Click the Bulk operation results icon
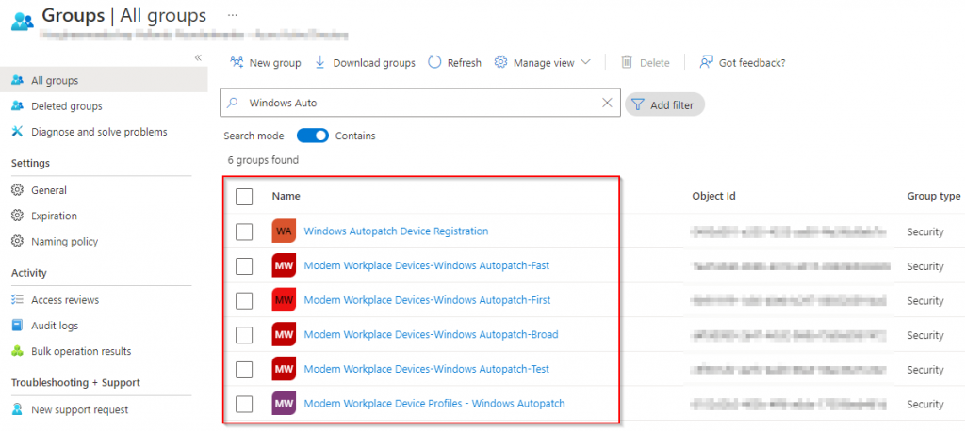Image resolution: width=965 pixels, height=431 pixels. click(x=17, y=352)
